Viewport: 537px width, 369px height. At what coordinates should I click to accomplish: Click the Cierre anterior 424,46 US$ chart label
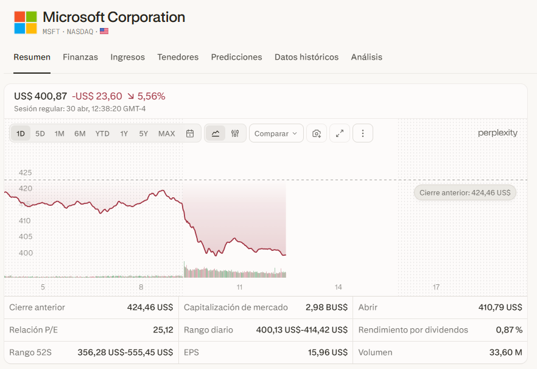465,192
